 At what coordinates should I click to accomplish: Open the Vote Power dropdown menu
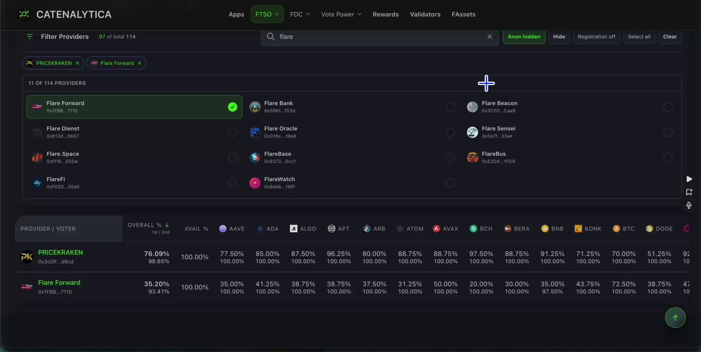(x=341, y=14)
